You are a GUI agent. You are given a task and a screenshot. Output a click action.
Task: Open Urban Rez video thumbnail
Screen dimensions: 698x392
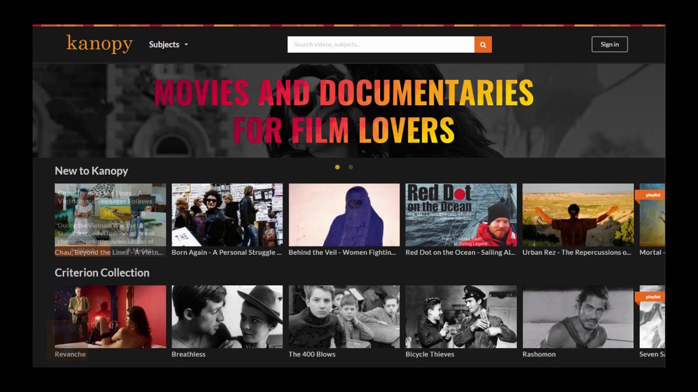[578, 215]
